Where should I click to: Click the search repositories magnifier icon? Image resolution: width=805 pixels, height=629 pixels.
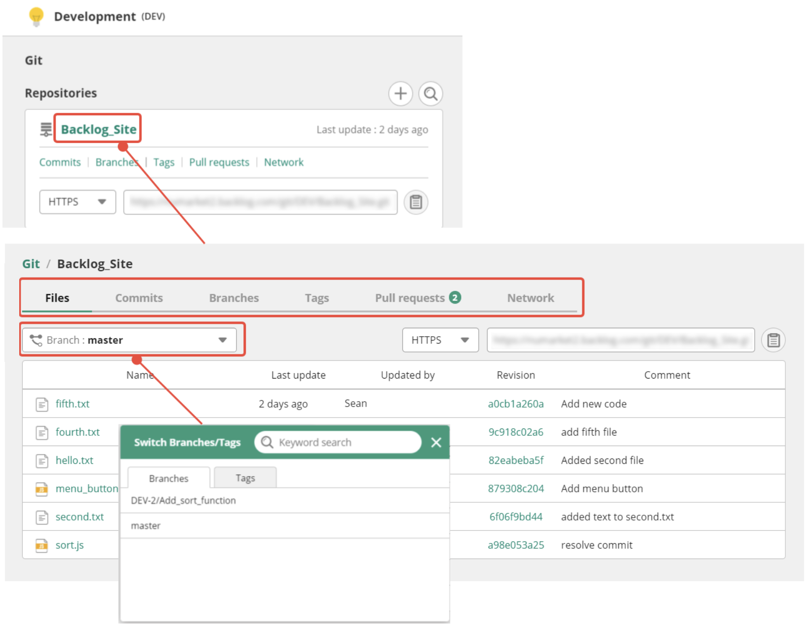click(x=431, y=94)
